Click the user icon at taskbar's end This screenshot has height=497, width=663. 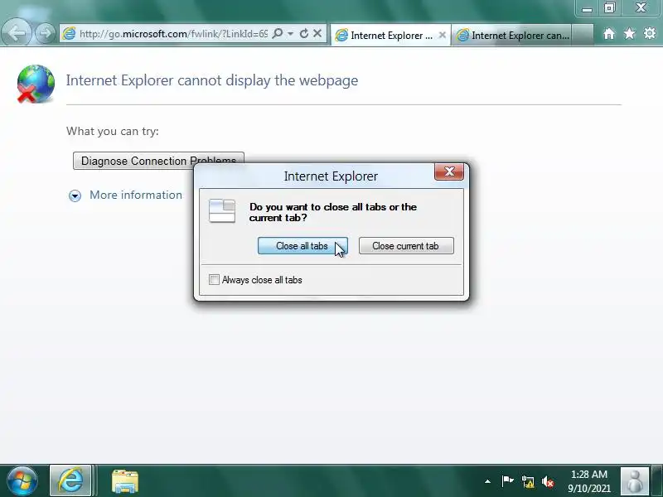pos(635,481)
